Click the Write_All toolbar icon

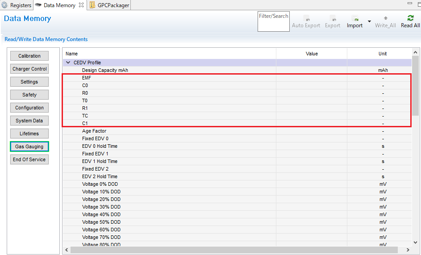point(386,18)
